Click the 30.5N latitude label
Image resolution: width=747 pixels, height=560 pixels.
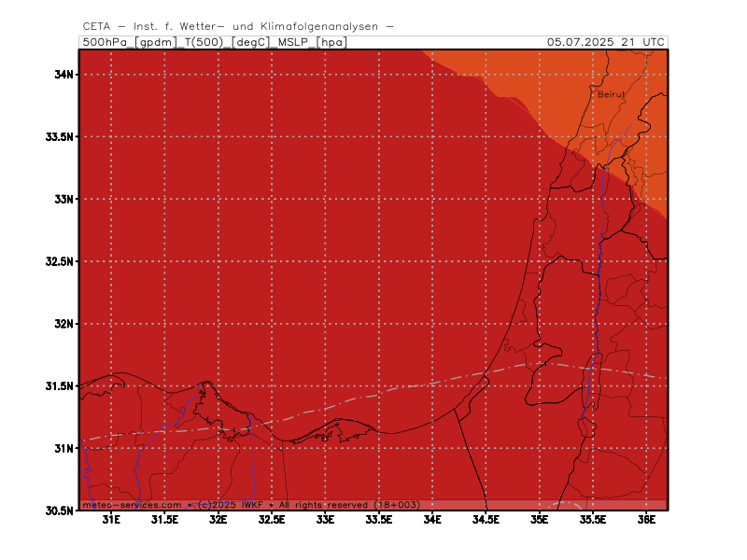point(60,511)
